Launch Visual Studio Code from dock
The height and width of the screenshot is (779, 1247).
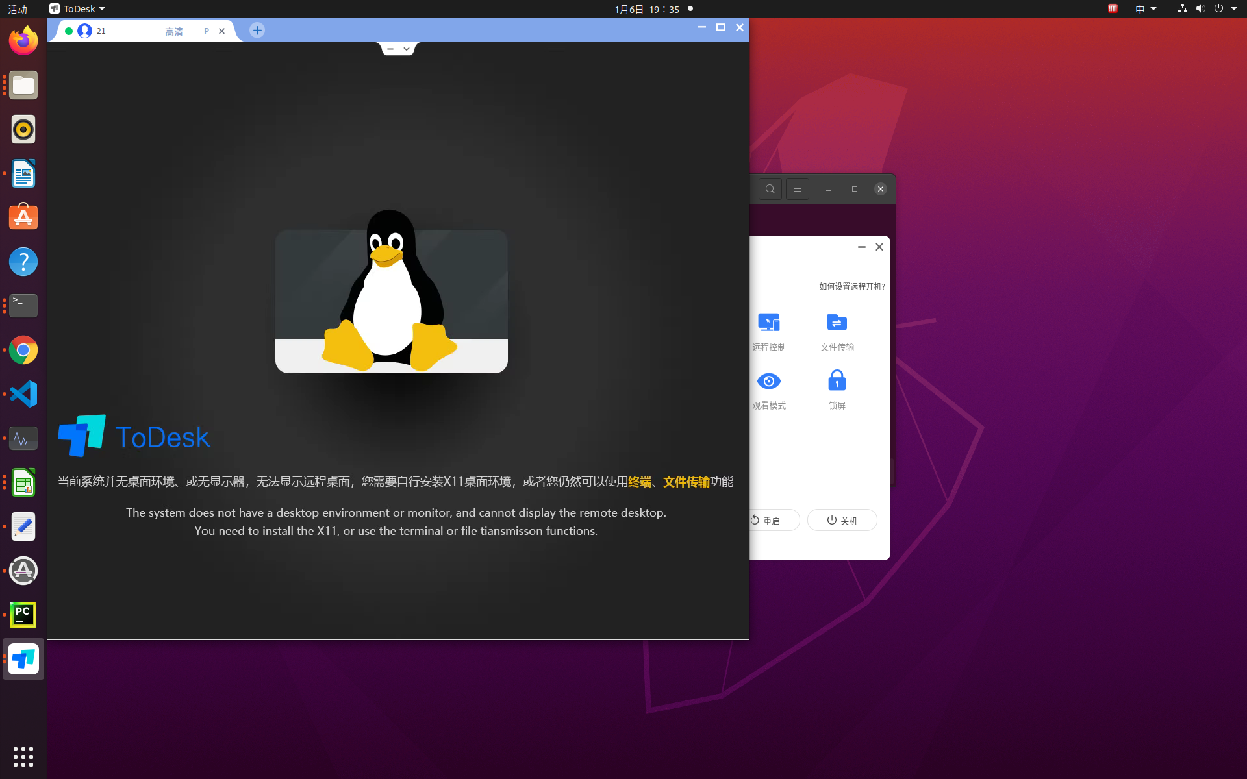(23, 394)
